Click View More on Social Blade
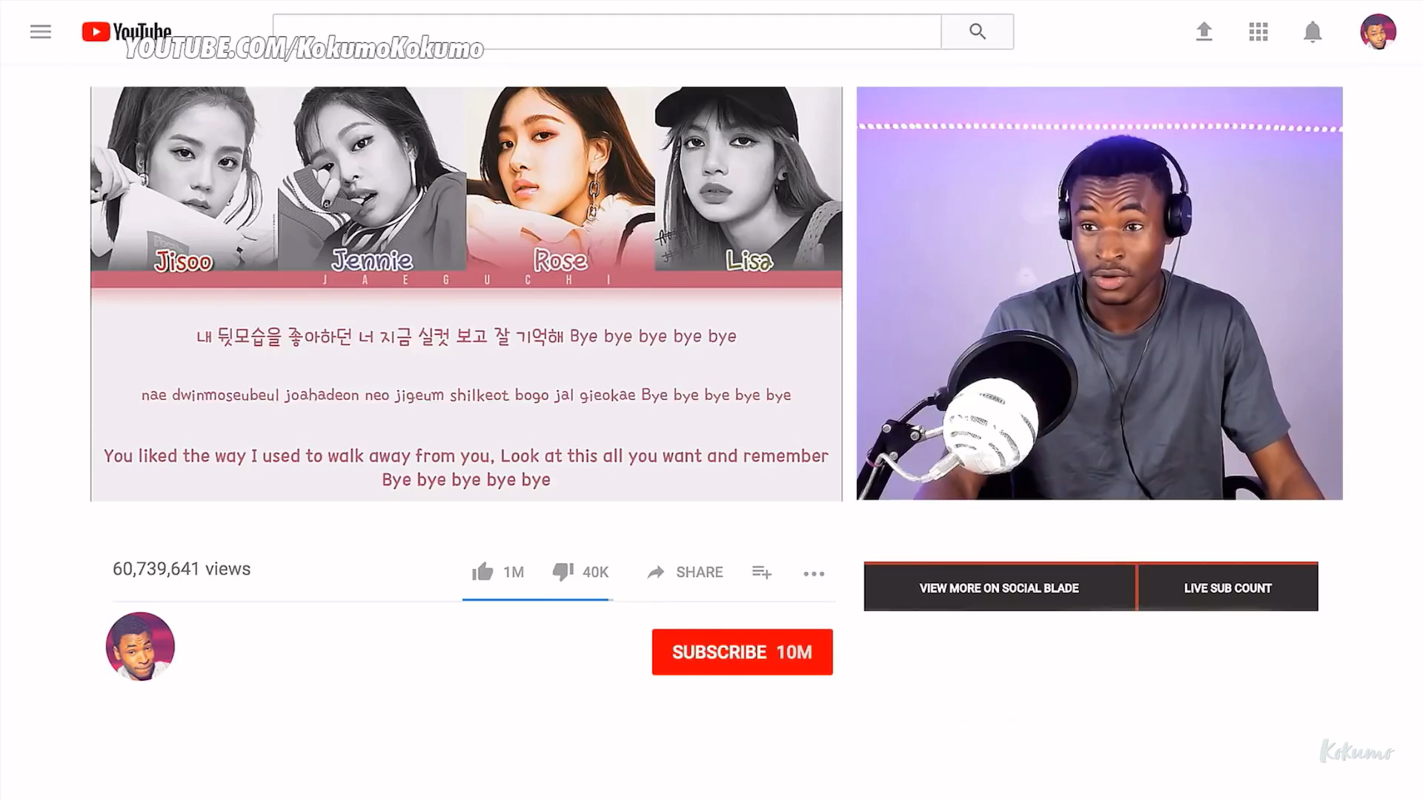 point(1000,587)
